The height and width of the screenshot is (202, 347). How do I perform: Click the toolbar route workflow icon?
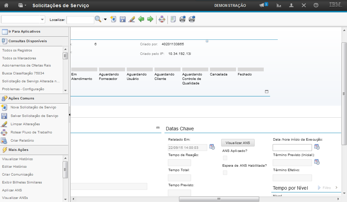click(x=162, y=20)
